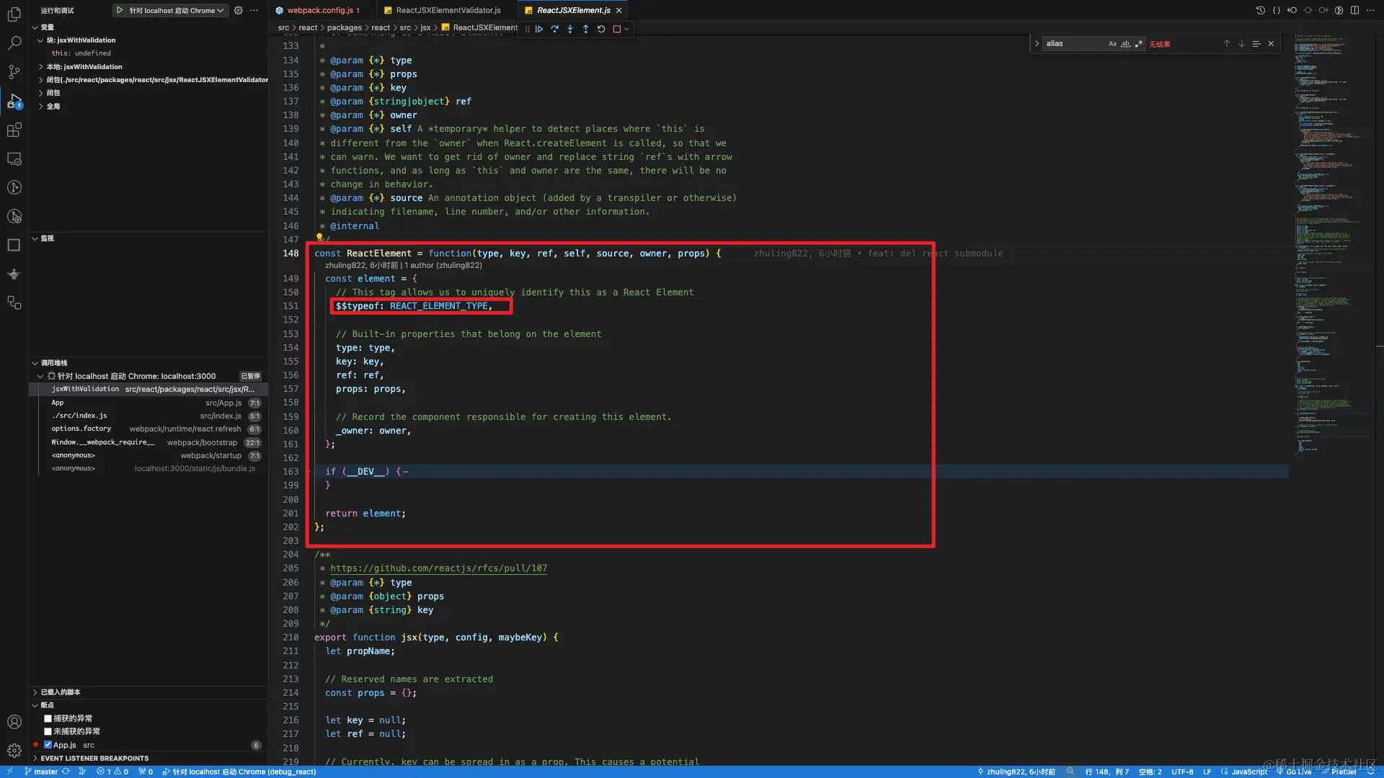Click the debug Continue button
Screen dimensions: 1384x778
click(539, 30)
